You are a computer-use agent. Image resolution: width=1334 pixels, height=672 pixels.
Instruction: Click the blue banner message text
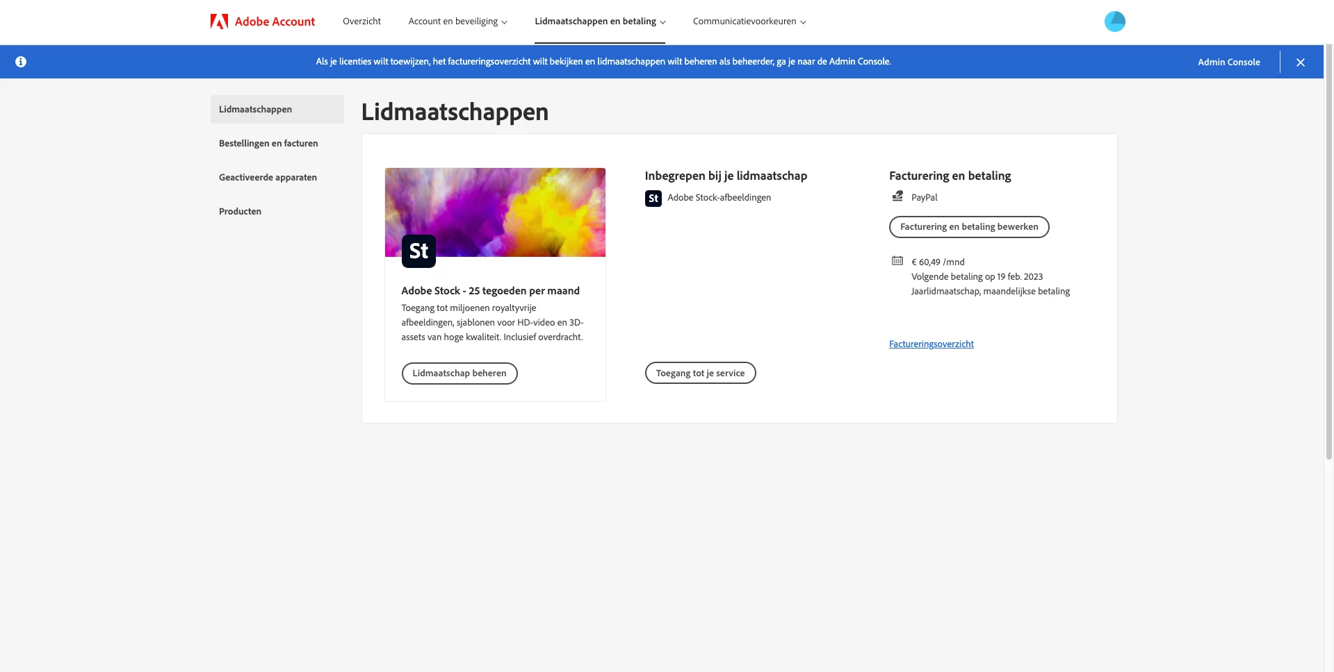click(x=603, y=62)
